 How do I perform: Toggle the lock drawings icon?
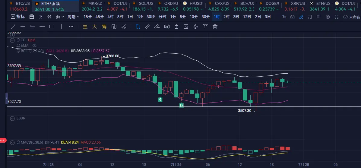(177, 27)
